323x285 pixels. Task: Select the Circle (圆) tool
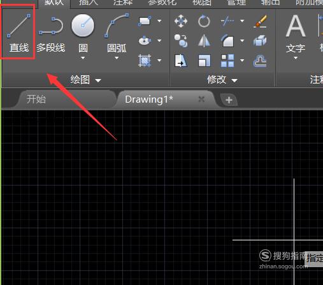[83, 34]
